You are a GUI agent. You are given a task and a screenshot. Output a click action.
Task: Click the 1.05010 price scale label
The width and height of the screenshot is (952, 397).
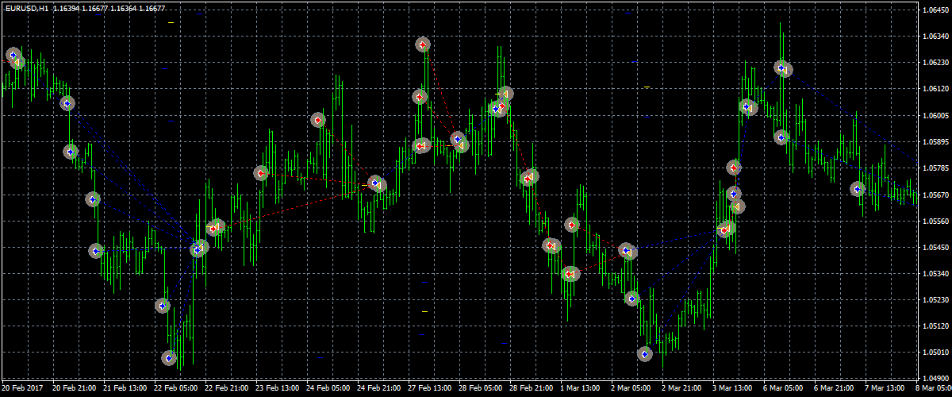point(937,353)
